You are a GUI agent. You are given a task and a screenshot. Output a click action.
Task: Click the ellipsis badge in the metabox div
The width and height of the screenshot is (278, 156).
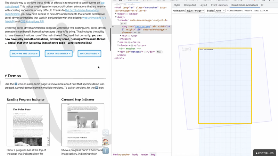click(145, 52)
